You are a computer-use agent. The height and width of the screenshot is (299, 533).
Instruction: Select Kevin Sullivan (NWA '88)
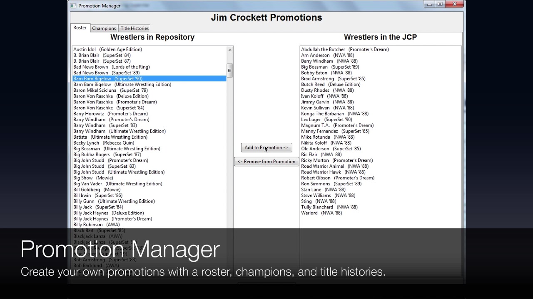click(381, 108)
